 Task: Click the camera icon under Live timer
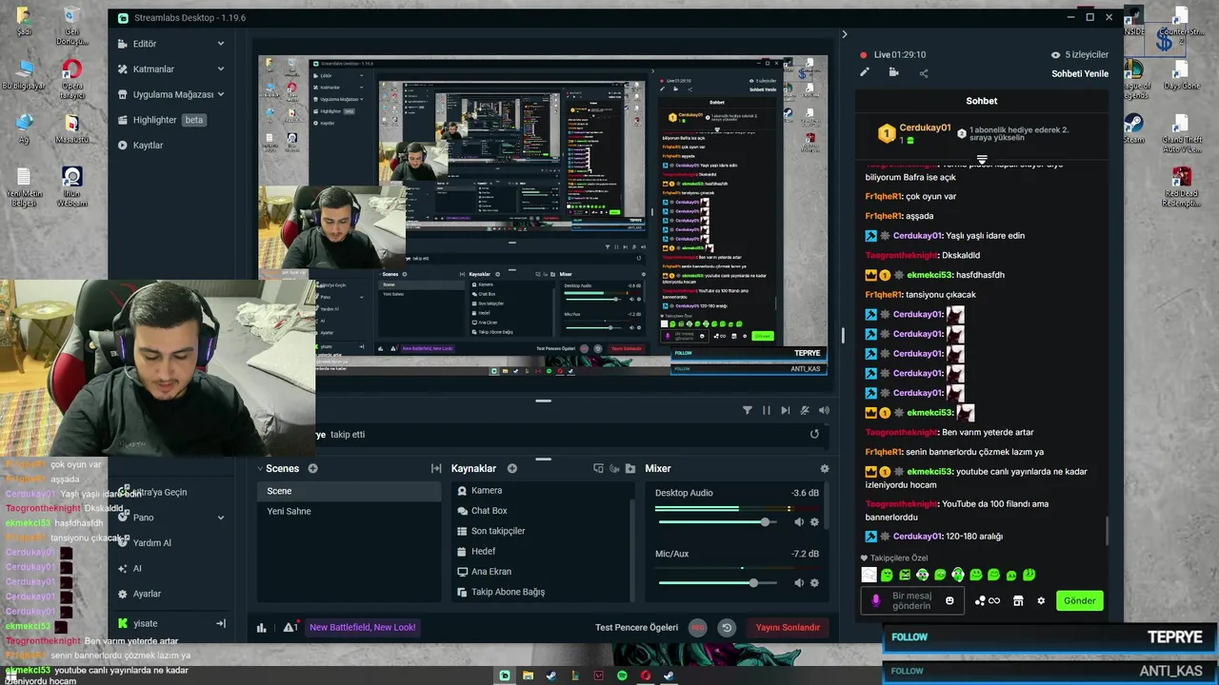(894, 72)
